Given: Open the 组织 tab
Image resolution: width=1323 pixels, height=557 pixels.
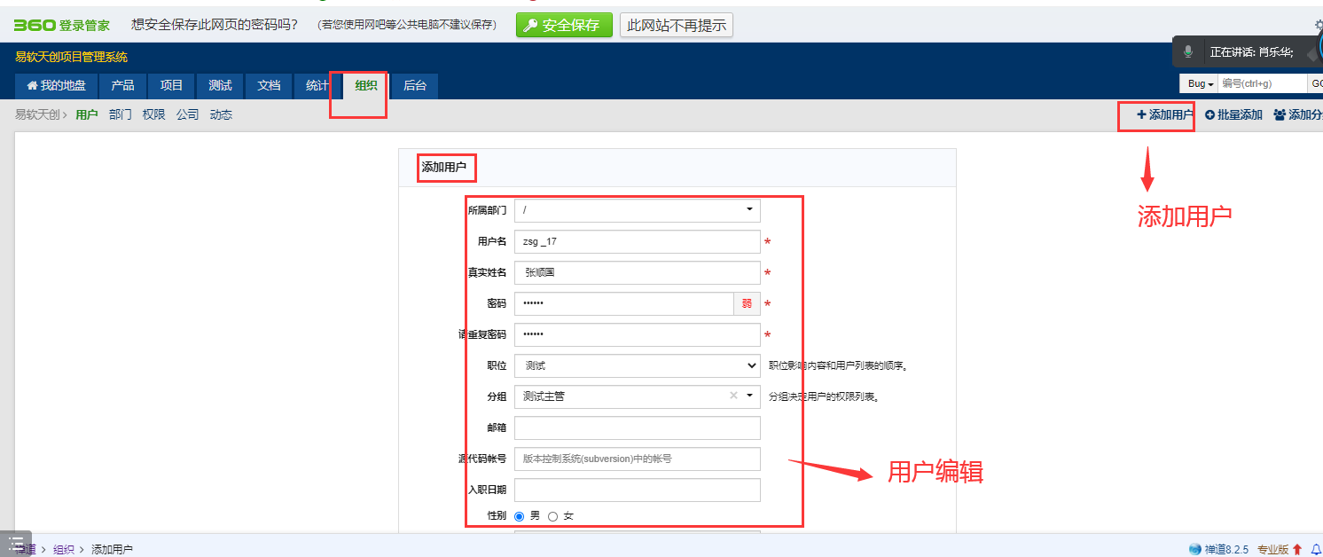Looking at the screenshot, I should pyautogui.click(x=366, y=86).
